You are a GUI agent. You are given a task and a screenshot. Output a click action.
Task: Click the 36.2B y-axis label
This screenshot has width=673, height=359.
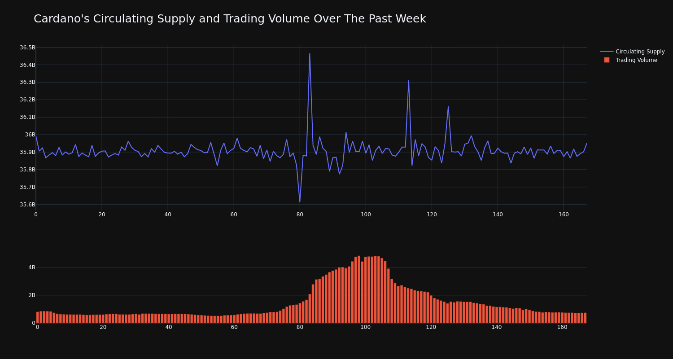coord(27,100)
